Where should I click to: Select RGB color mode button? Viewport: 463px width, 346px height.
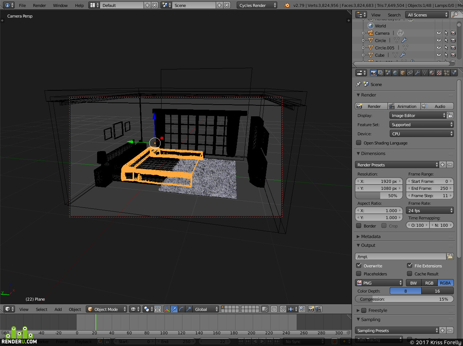coord(429,283)
